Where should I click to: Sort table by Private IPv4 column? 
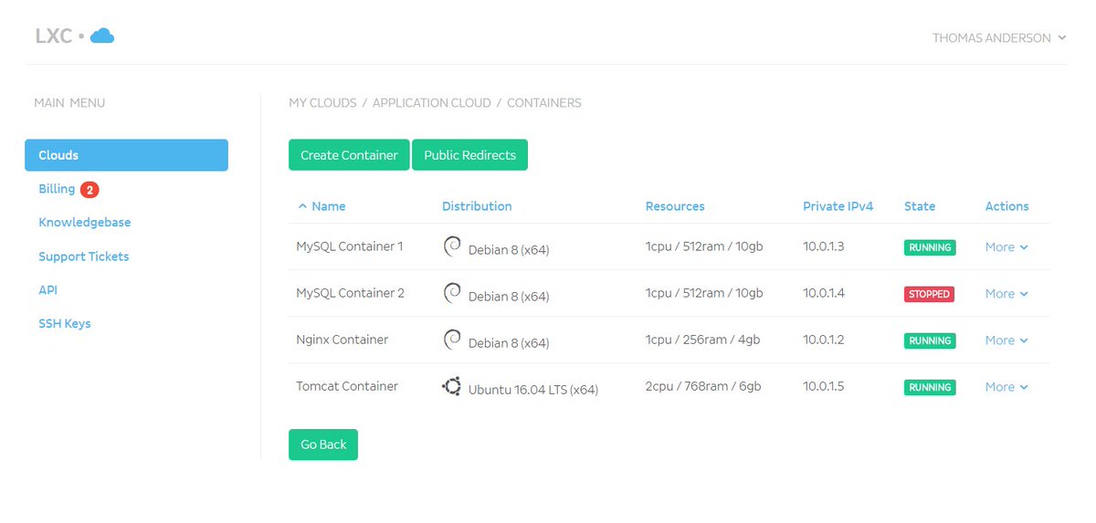click(x=838, y=206)
